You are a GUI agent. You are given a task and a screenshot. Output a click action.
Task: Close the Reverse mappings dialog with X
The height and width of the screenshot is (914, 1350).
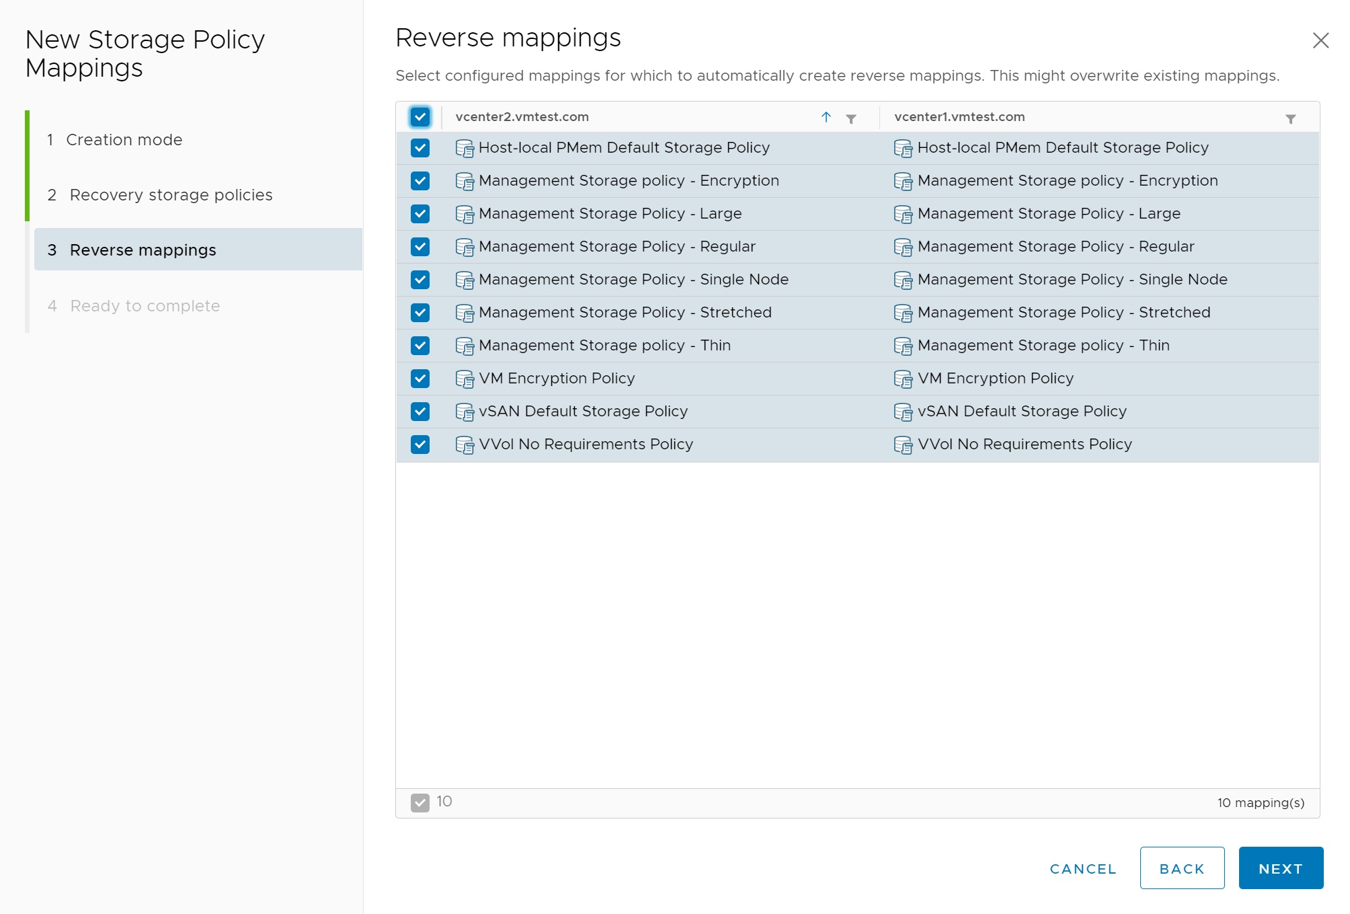(x=1320, y=40)
